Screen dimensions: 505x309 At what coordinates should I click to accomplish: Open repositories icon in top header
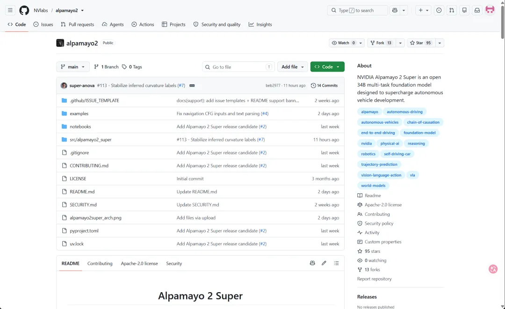(x=464, y=10)
